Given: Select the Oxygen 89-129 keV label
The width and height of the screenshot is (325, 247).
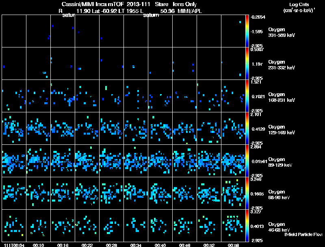Looking at the screenshot, I should [x=280, y=162].
